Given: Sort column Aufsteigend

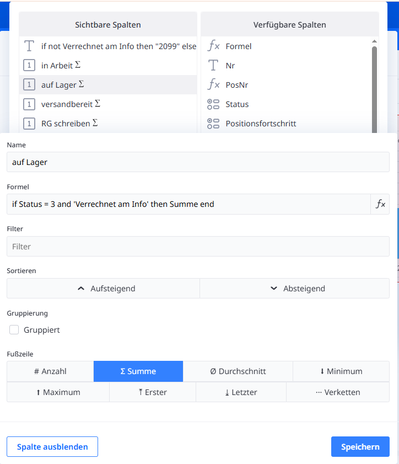Looking at the screenshot, I should click(x=103, y=289).
